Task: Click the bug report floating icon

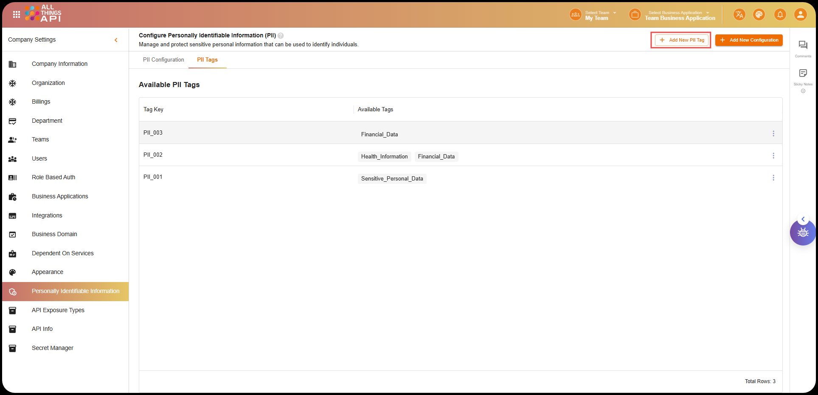Action: [x=802, y=233]
